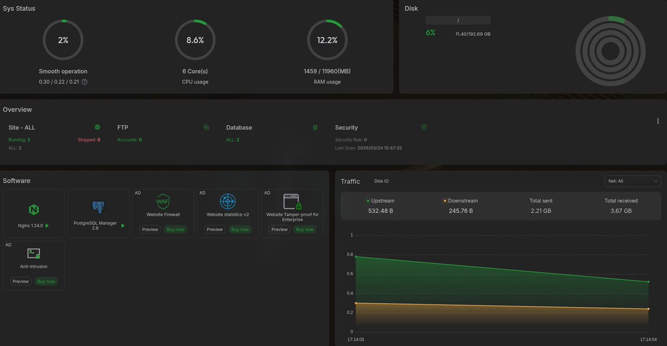Open the Site globe icon in Overview

tap(97, 127)
